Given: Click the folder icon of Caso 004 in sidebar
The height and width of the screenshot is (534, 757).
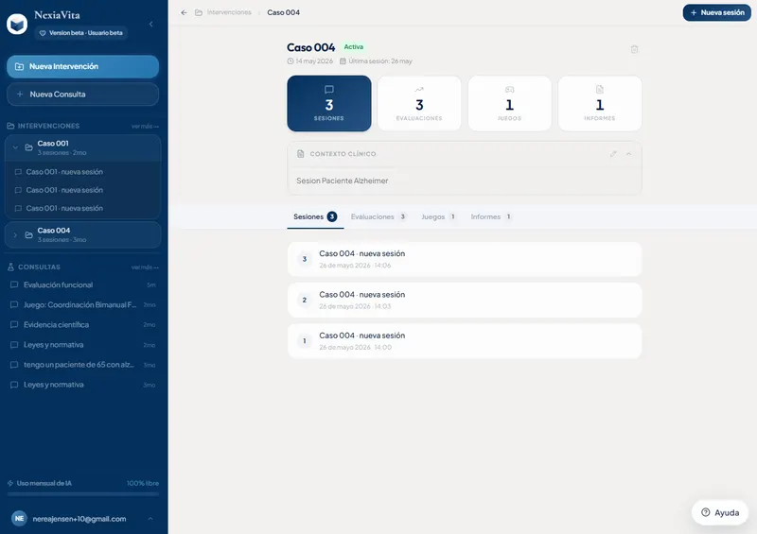Looking at the screenshot, I should click(29, 235).
